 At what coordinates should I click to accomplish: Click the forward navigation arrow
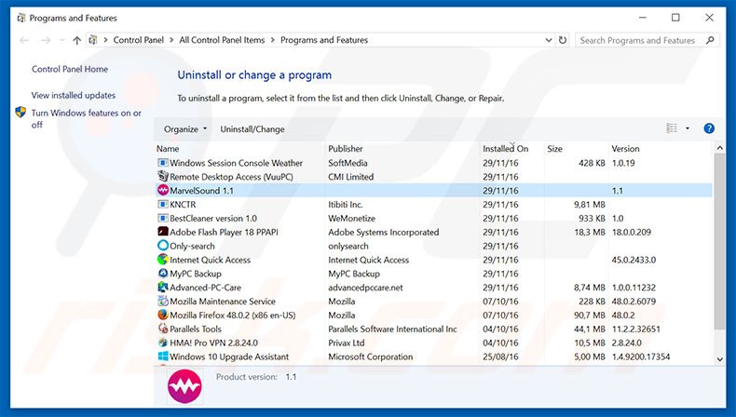pyautogui.click(x=46, y=40)
